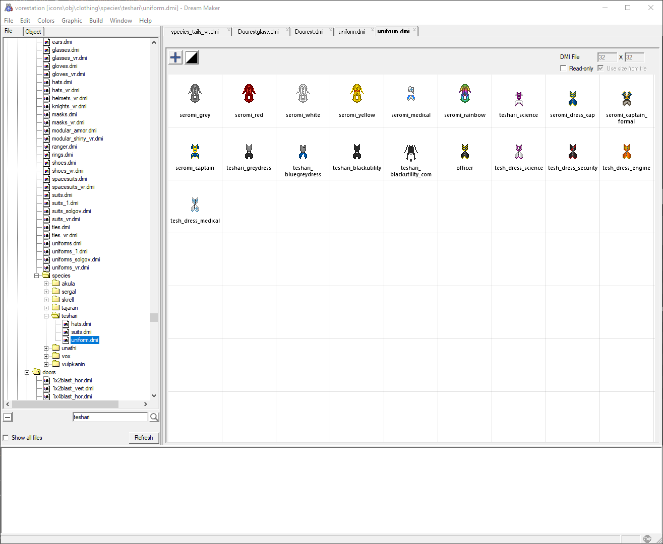Collapse the doors folder
This screenshot has height=544, width=663.
[x=27, y=372]
